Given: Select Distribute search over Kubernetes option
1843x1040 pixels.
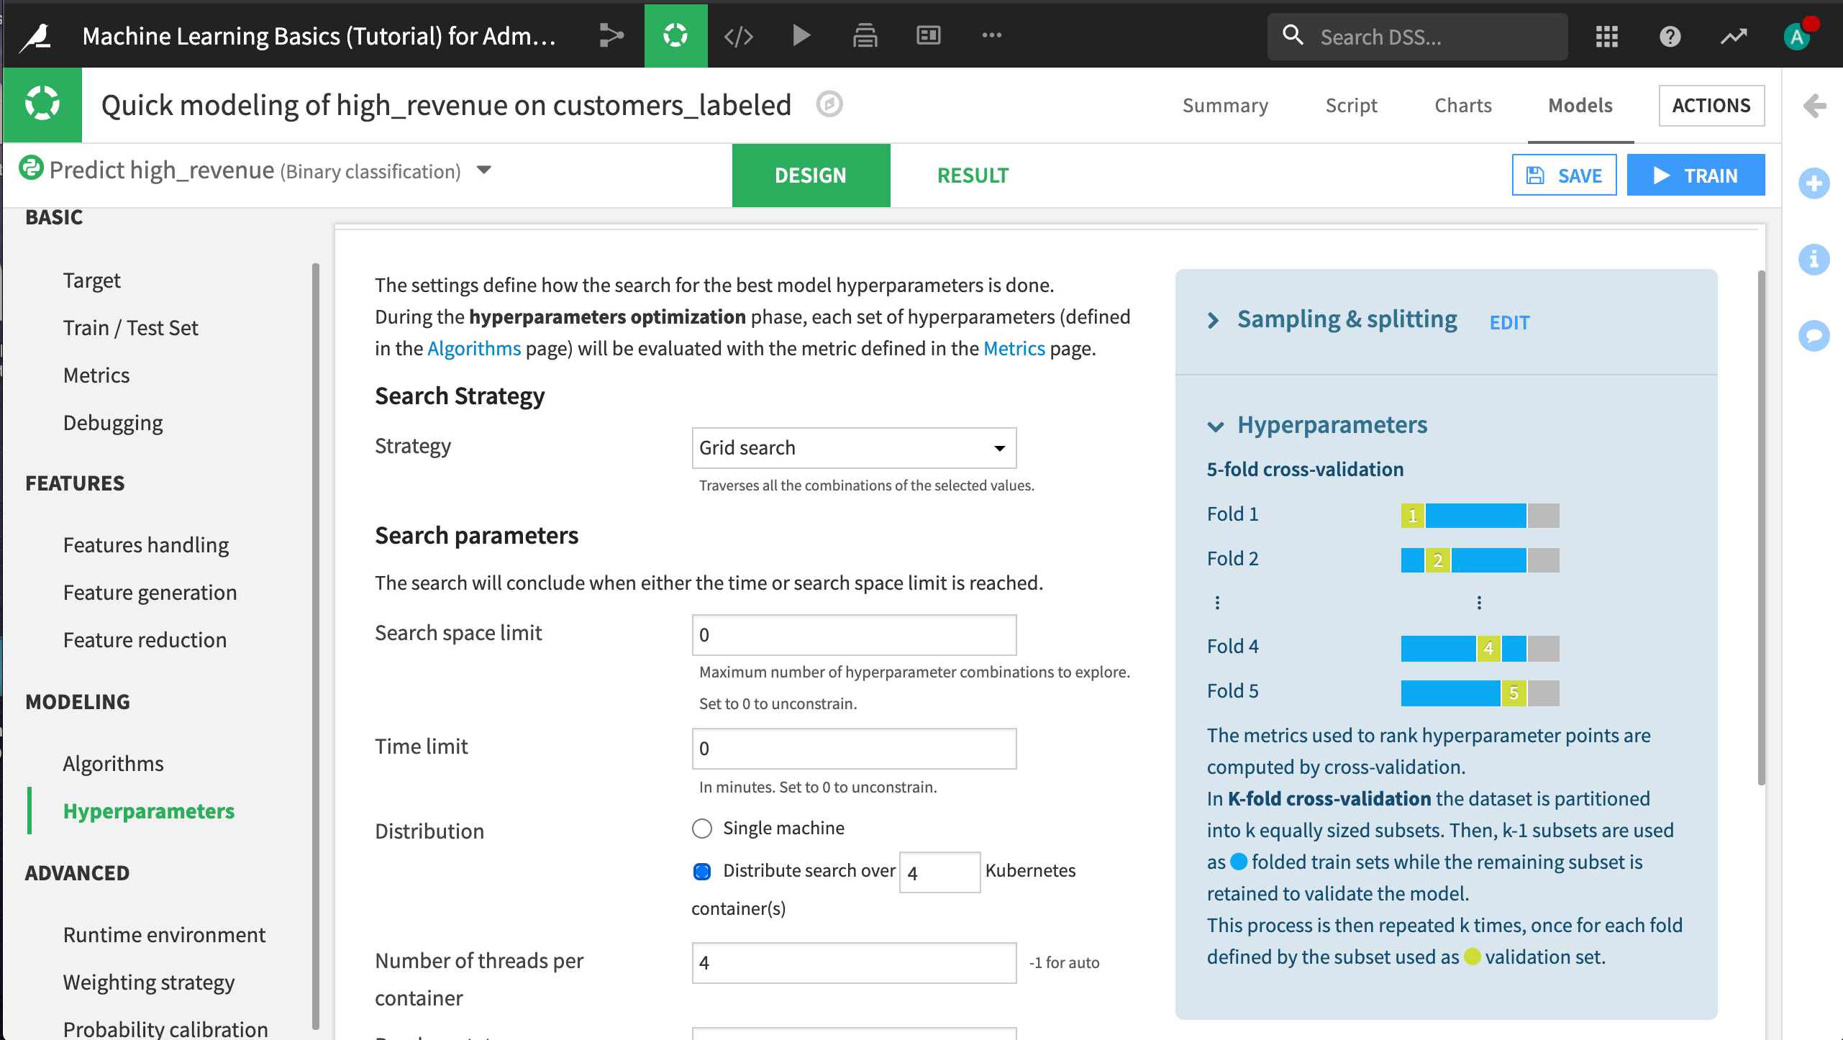Looking at the screenshot, I should click(702, 872).
